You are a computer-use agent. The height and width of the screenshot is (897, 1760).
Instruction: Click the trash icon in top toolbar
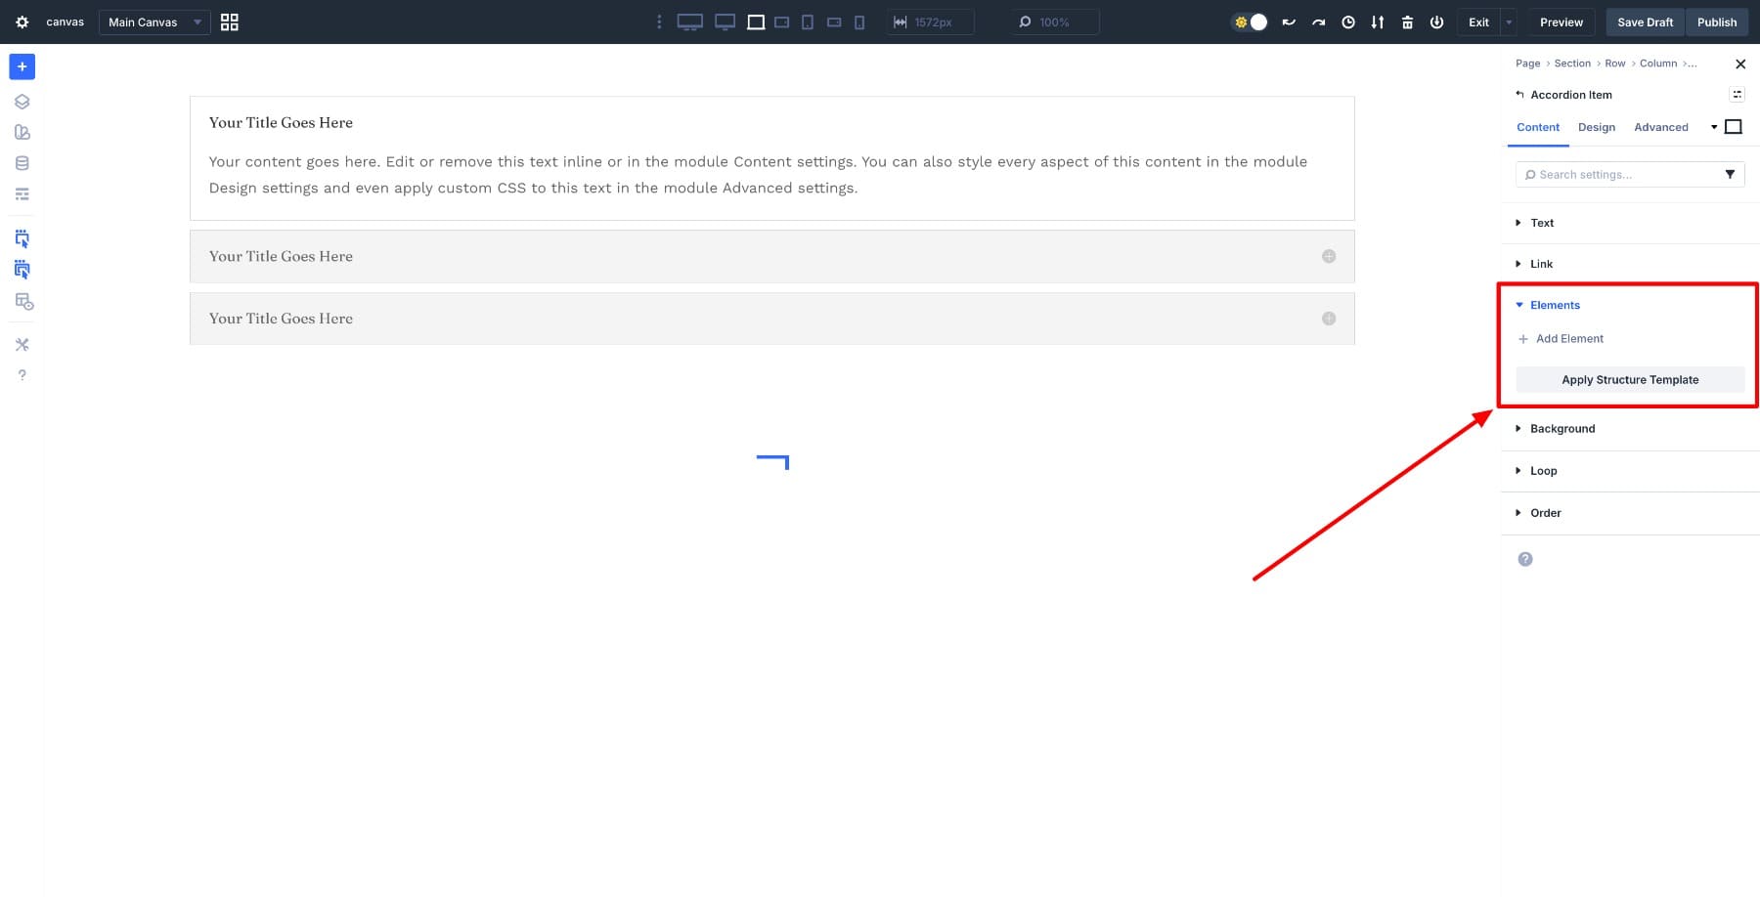tap(1407, 21)
